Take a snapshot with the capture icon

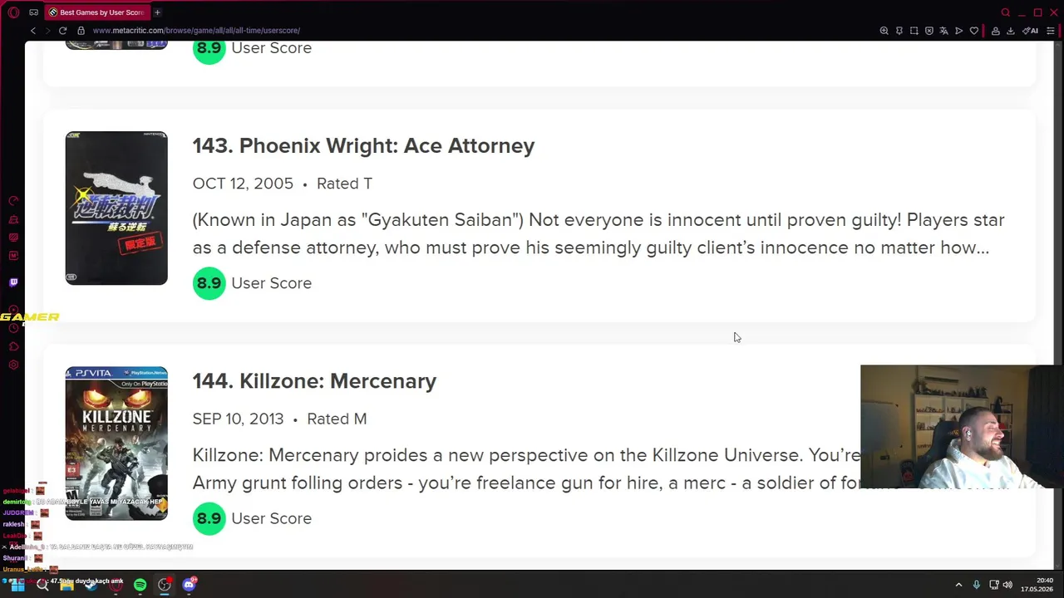pos(914,31)
